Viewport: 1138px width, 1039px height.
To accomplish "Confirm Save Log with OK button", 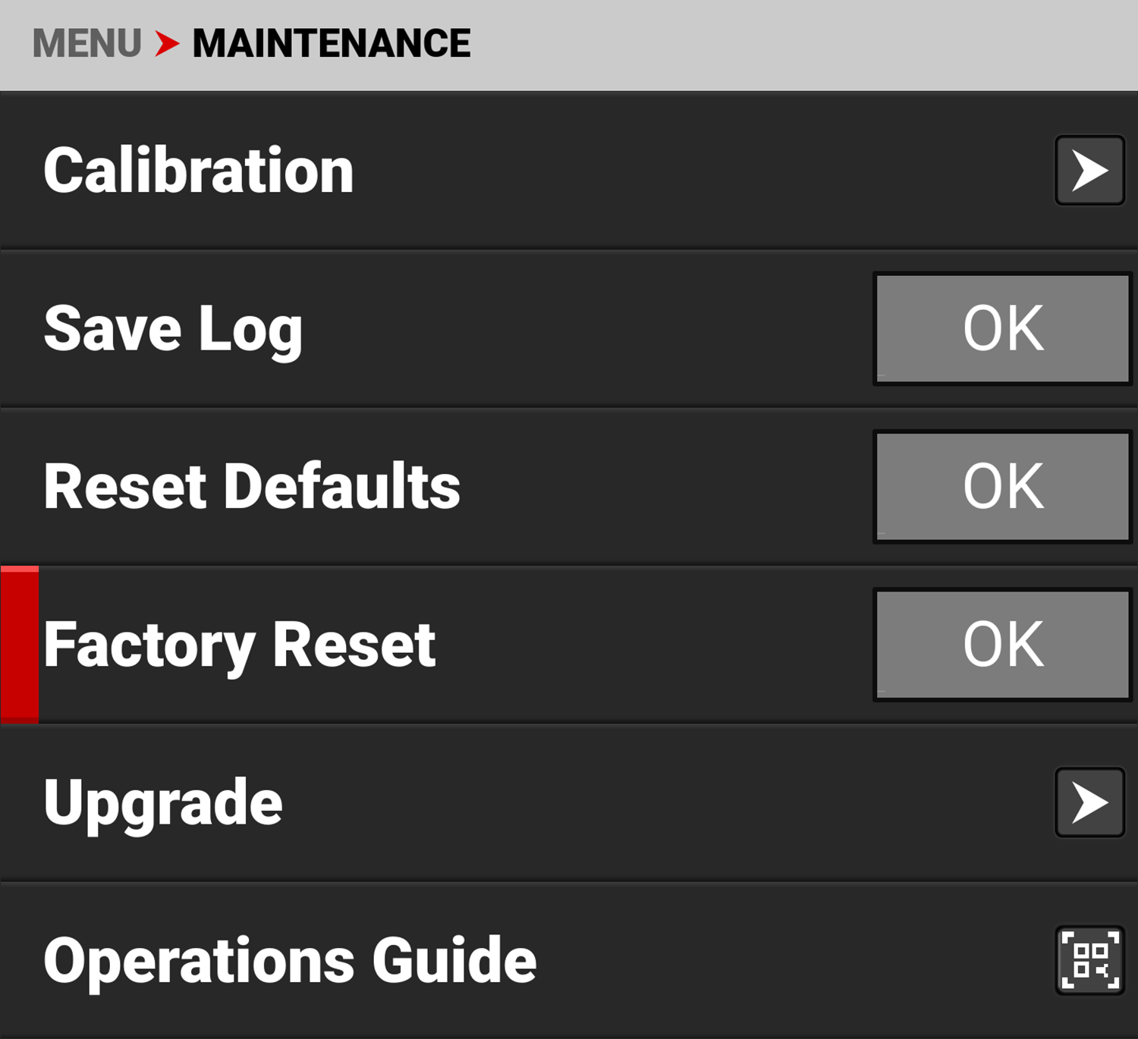I will tap(1003, 328).
